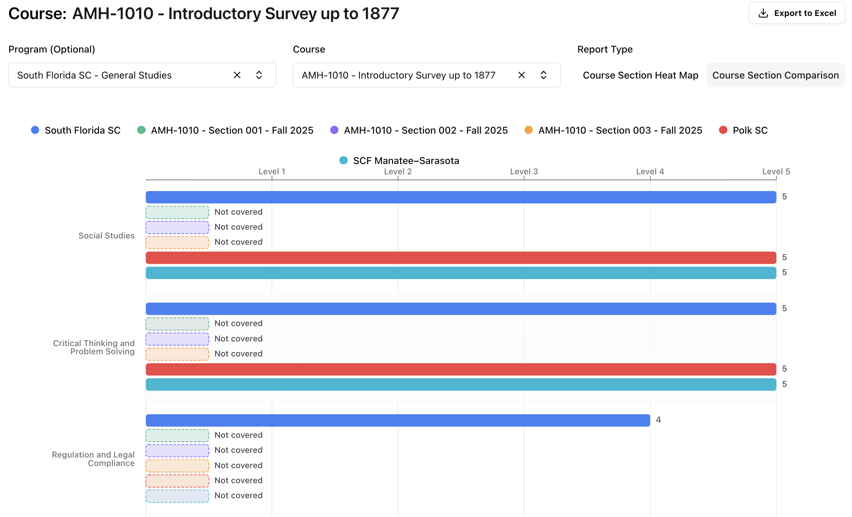Toggle Section 002 Fall 2025 legend entry

coord(425,130)
